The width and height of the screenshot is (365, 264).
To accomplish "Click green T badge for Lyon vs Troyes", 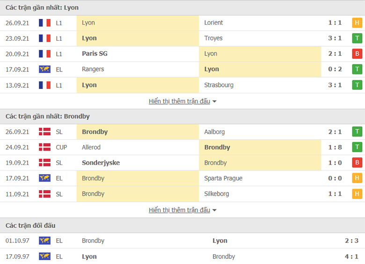I will coord(357,38).
